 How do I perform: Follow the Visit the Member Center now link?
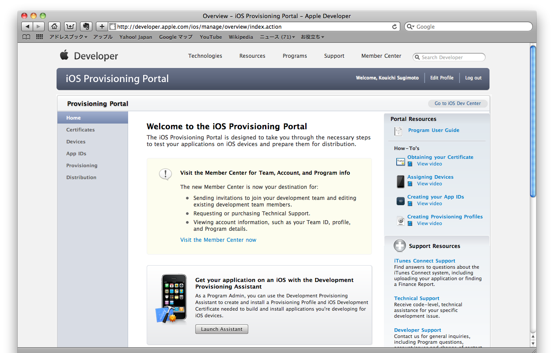pyautogui.click(x=218, y=240)
